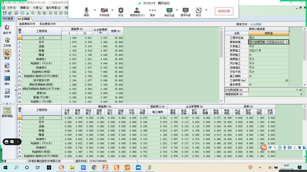The width and height of the screenshot is (307, 172).
Task: Click the 工地转移(km) value 80
Action: (269, 80)
